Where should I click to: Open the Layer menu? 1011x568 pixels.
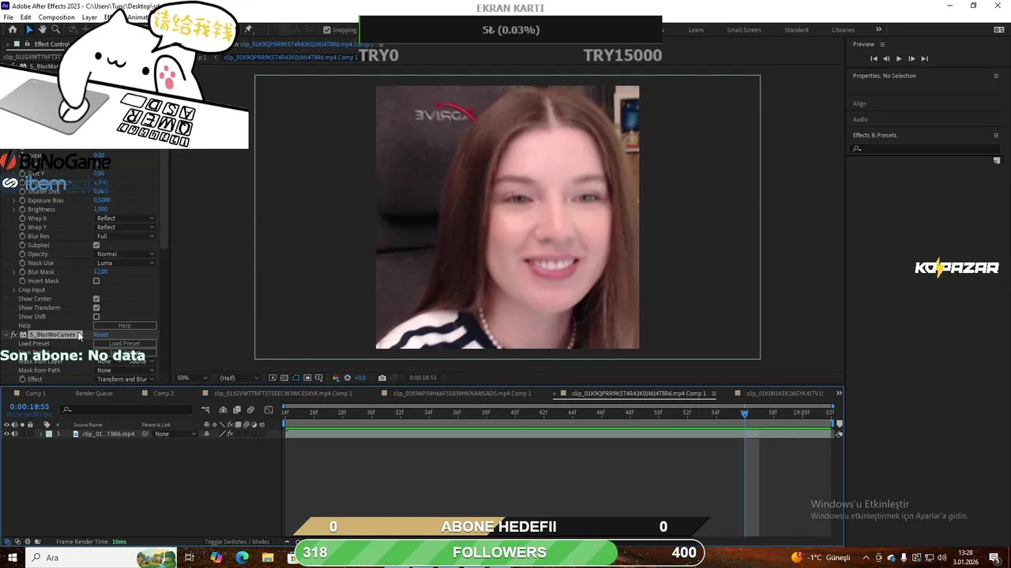(89, 17)
